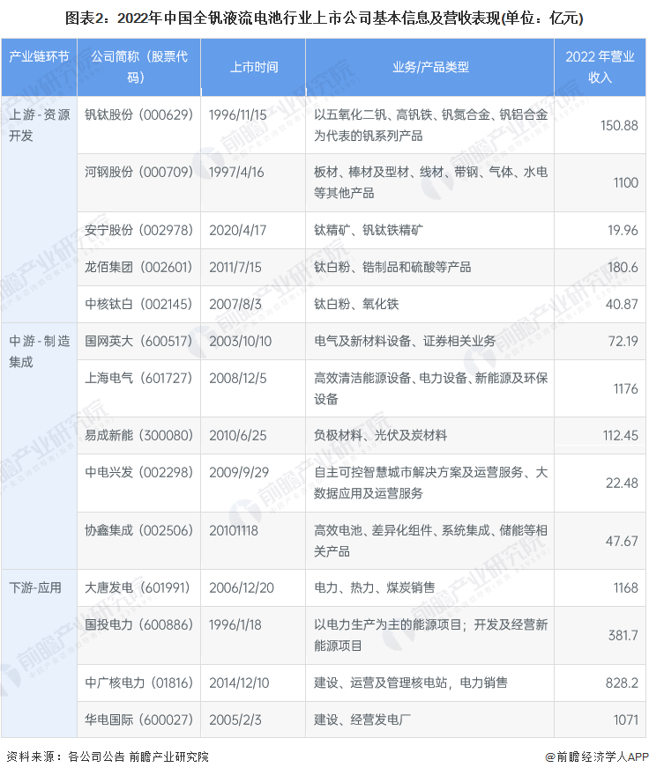This screenshot has width=649, height=775.
Task: Select listing date 2008/12/5
Action: (237, 379)
